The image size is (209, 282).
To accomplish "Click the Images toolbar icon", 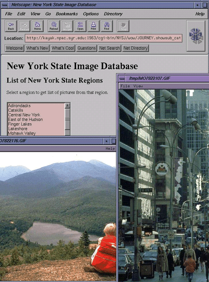I will 67,26.
